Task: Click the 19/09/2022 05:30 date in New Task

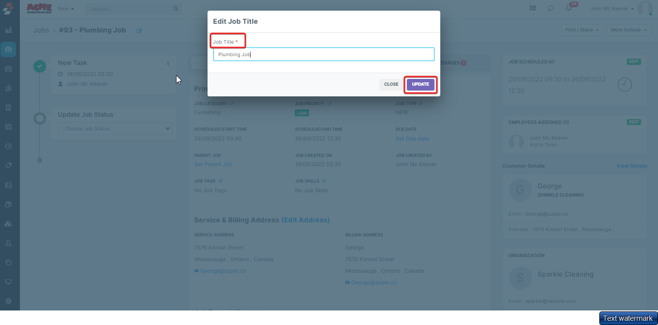Action: point(90,75)
